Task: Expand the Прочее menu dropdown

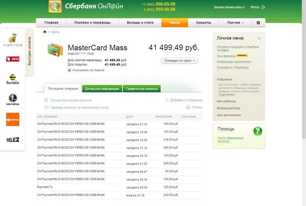Action: pos(236,23)
